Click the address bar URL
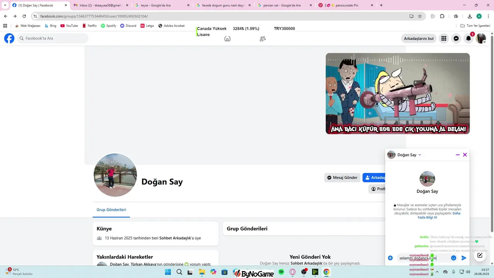This screenshot has width=494, height=278. click(94, 16)
